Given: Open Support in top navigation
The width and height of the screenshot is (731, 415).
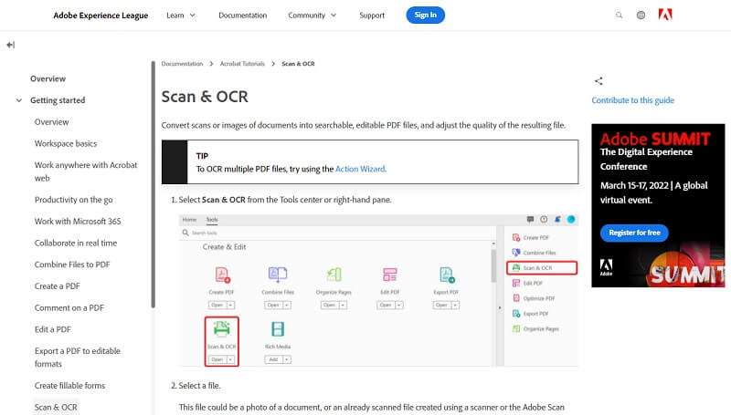Looking at the screenshot, I should point(372,16).
